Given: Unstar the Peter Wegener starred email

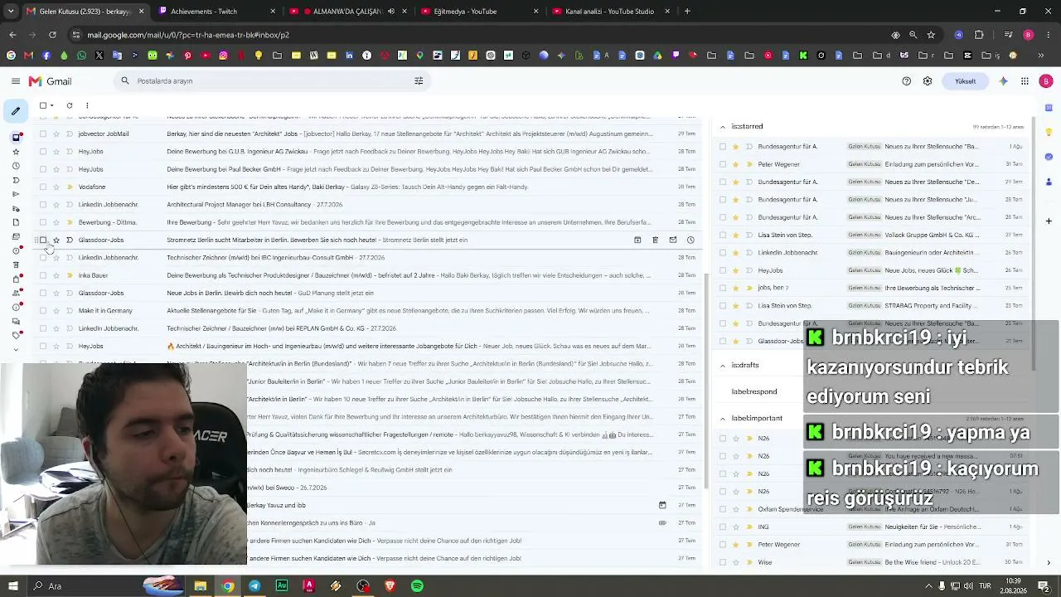Looking at the screenshot, I should [x=735, y=164].
